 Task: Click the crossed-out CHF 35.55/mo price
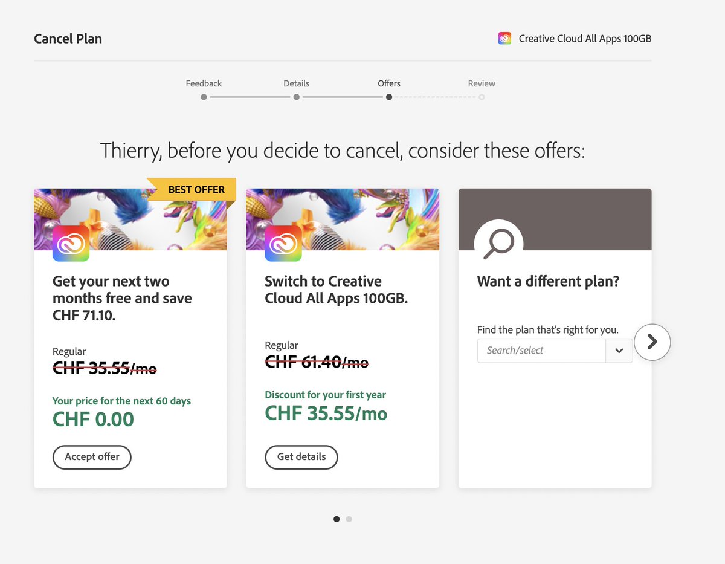(105, 368)
